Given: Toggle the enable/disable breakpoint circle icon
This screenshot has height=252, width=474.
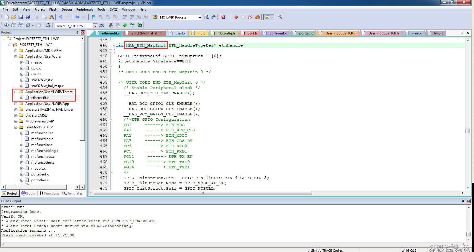Looking at the screenshot, I should pyautogui.click(x=243, y=17).
